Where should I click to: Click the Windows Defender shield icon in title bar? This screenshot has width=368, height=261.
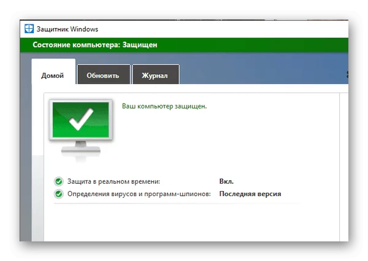tap(29, 29)
